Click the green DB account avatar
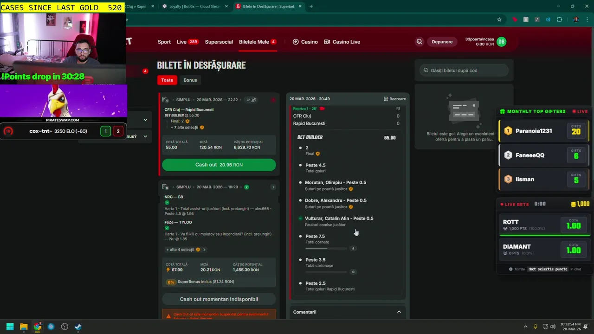This screenshot has width=594, height=334. [501, 42]
